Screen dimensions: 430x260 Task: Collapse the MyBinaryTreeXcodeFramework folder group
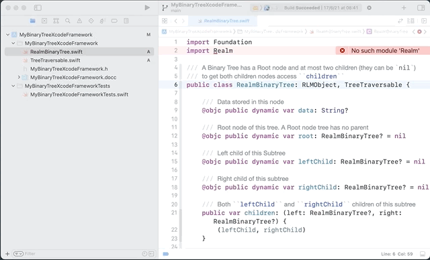click(13, 43)
